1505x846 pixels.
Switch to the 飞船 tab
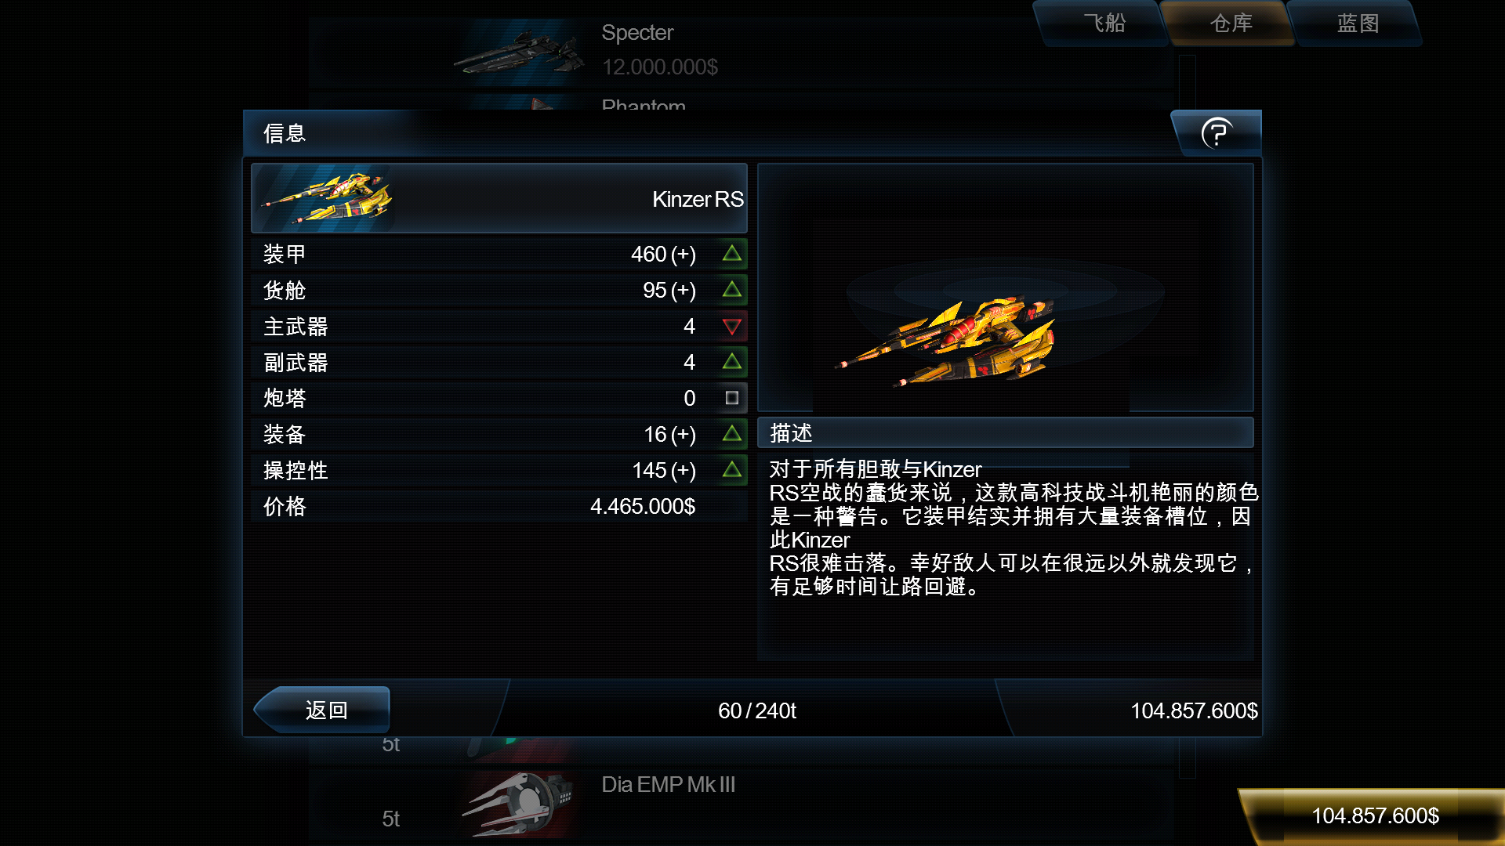pos(1104,23)
